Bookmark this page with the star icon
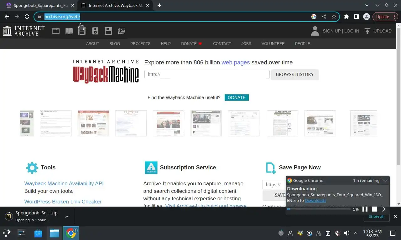Viewport: 401px width, 240px height. (x=334, y=17)
